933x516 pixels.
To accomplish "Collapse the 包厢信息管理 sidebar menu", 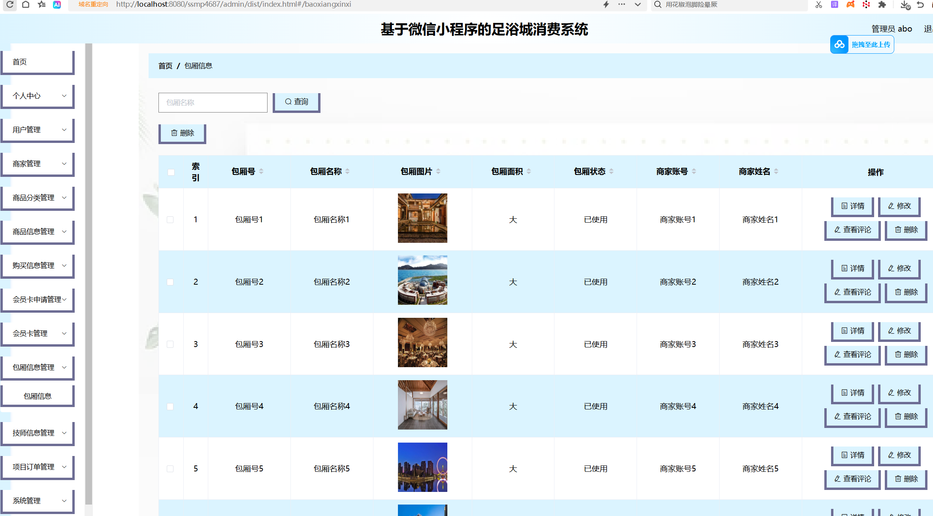I will point(38,368).
